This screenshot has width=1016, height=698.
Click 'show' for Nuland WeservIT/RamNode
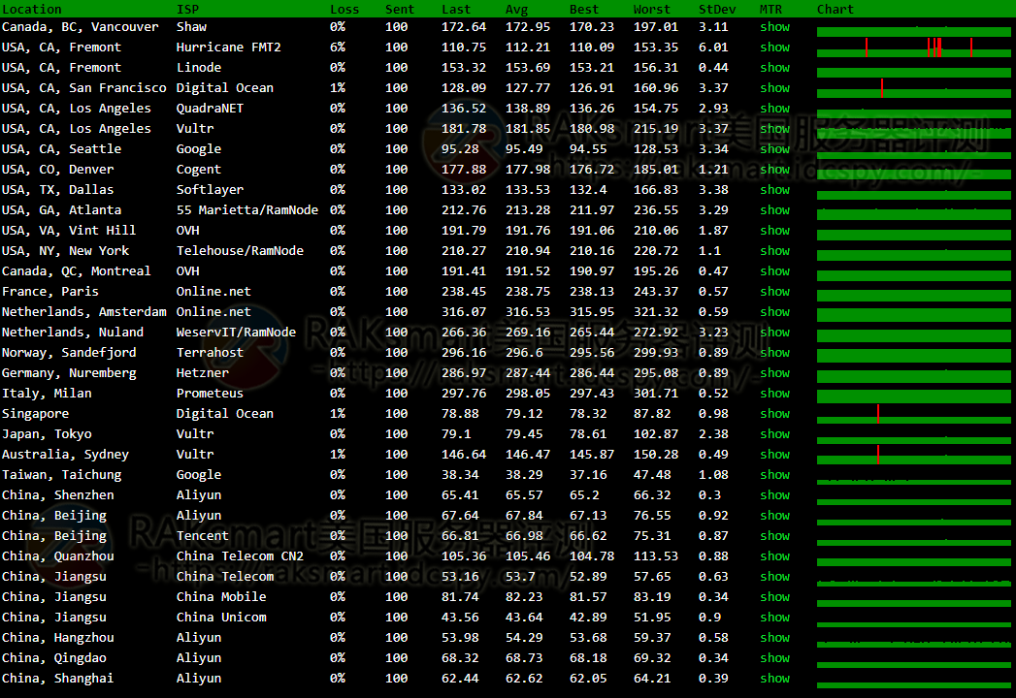[774, 333]
